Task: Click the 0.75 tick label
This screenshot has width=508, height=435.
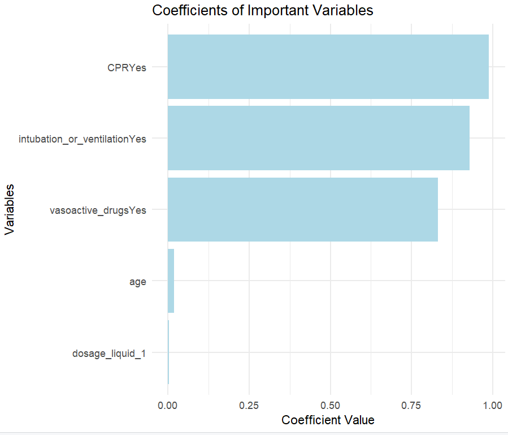Action: coord(411,406)
